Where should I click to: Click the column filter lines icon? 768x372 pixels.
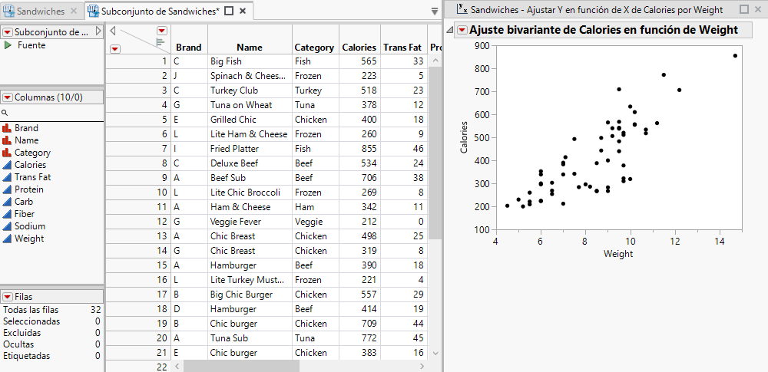pos(161,43)
